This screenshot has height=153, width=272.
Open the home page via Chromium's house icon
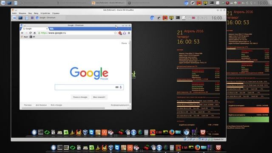coord(34,33)
